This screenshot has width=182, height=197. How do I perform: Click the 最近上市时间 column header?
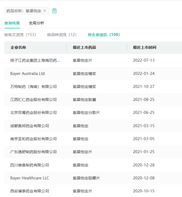[145, 47]
